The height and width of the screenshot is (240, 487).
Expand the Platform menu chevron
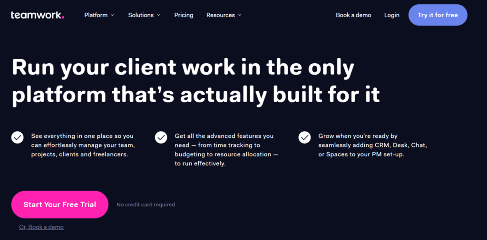(x=112, y=15)
